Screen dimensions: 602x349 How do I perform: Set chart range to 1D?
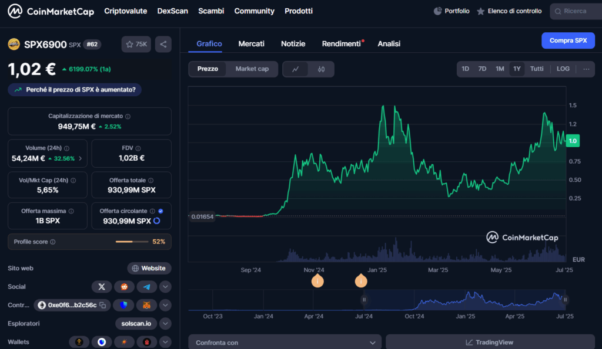point(466,69)
